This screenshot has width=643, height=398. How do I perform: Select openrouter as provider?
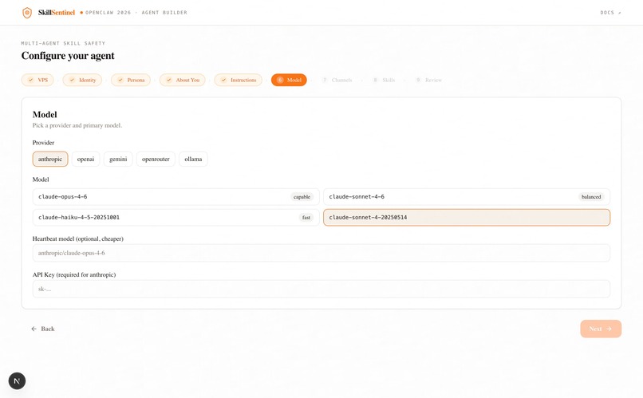(x=156, y=159)
